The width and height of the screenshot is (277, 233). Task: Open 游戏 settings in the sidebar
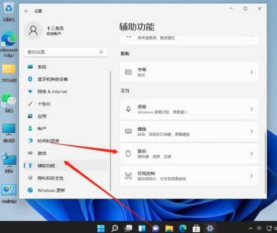(65, 153)
